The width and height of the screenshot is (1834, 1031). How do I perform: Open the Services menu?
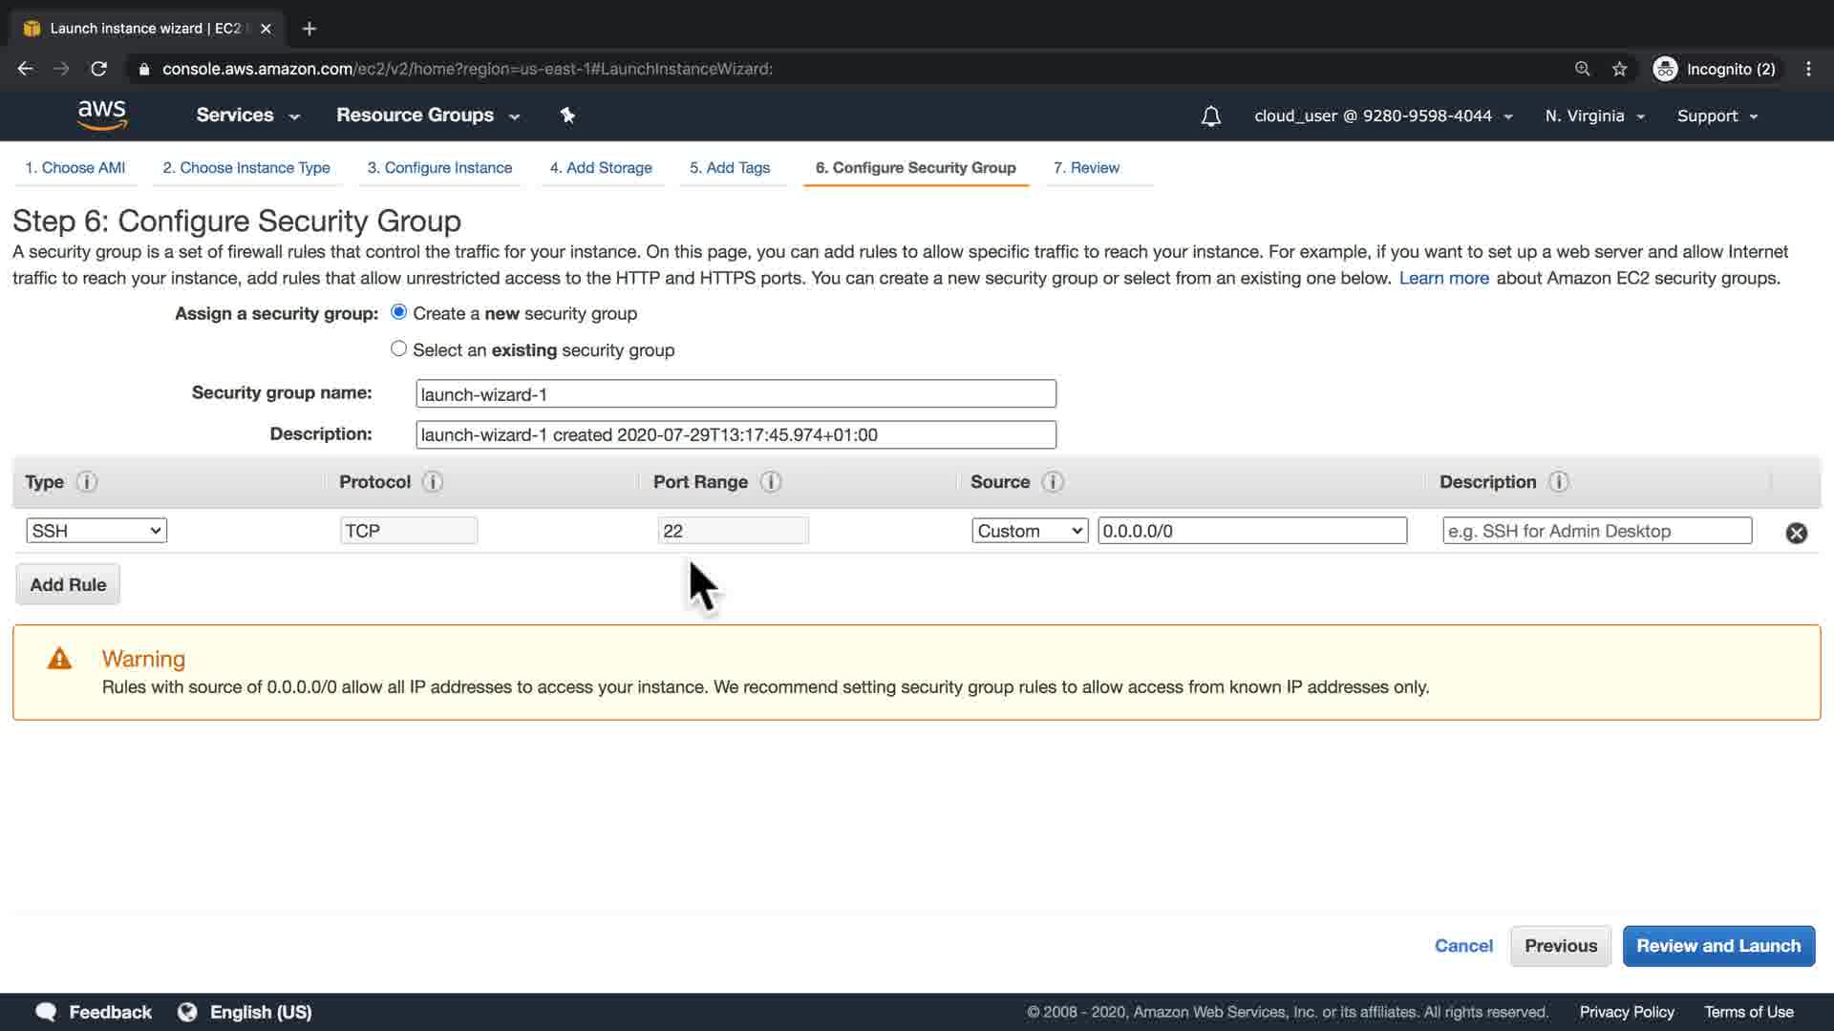(247, 115)
